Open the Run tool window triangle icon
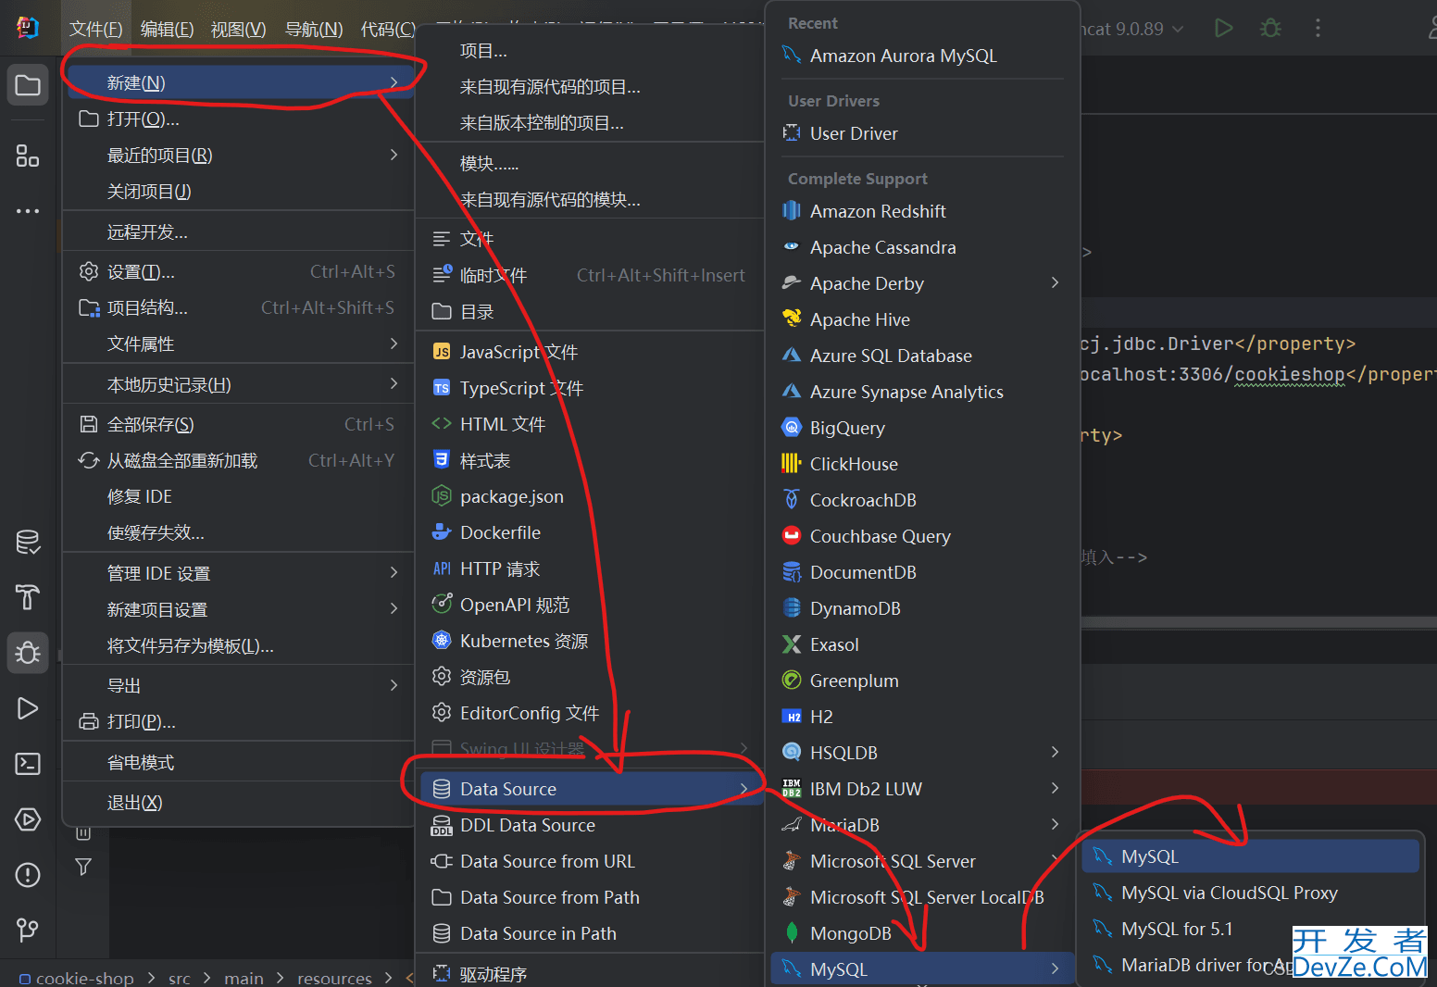1437x987 pixels. coord(28,708)
